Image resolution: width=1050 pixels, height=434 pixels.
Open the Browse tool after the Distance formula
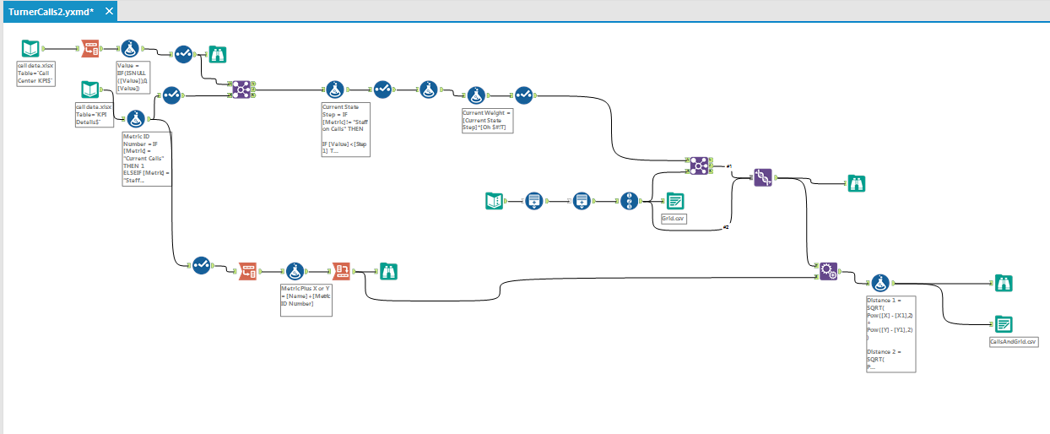(1004, 283)
